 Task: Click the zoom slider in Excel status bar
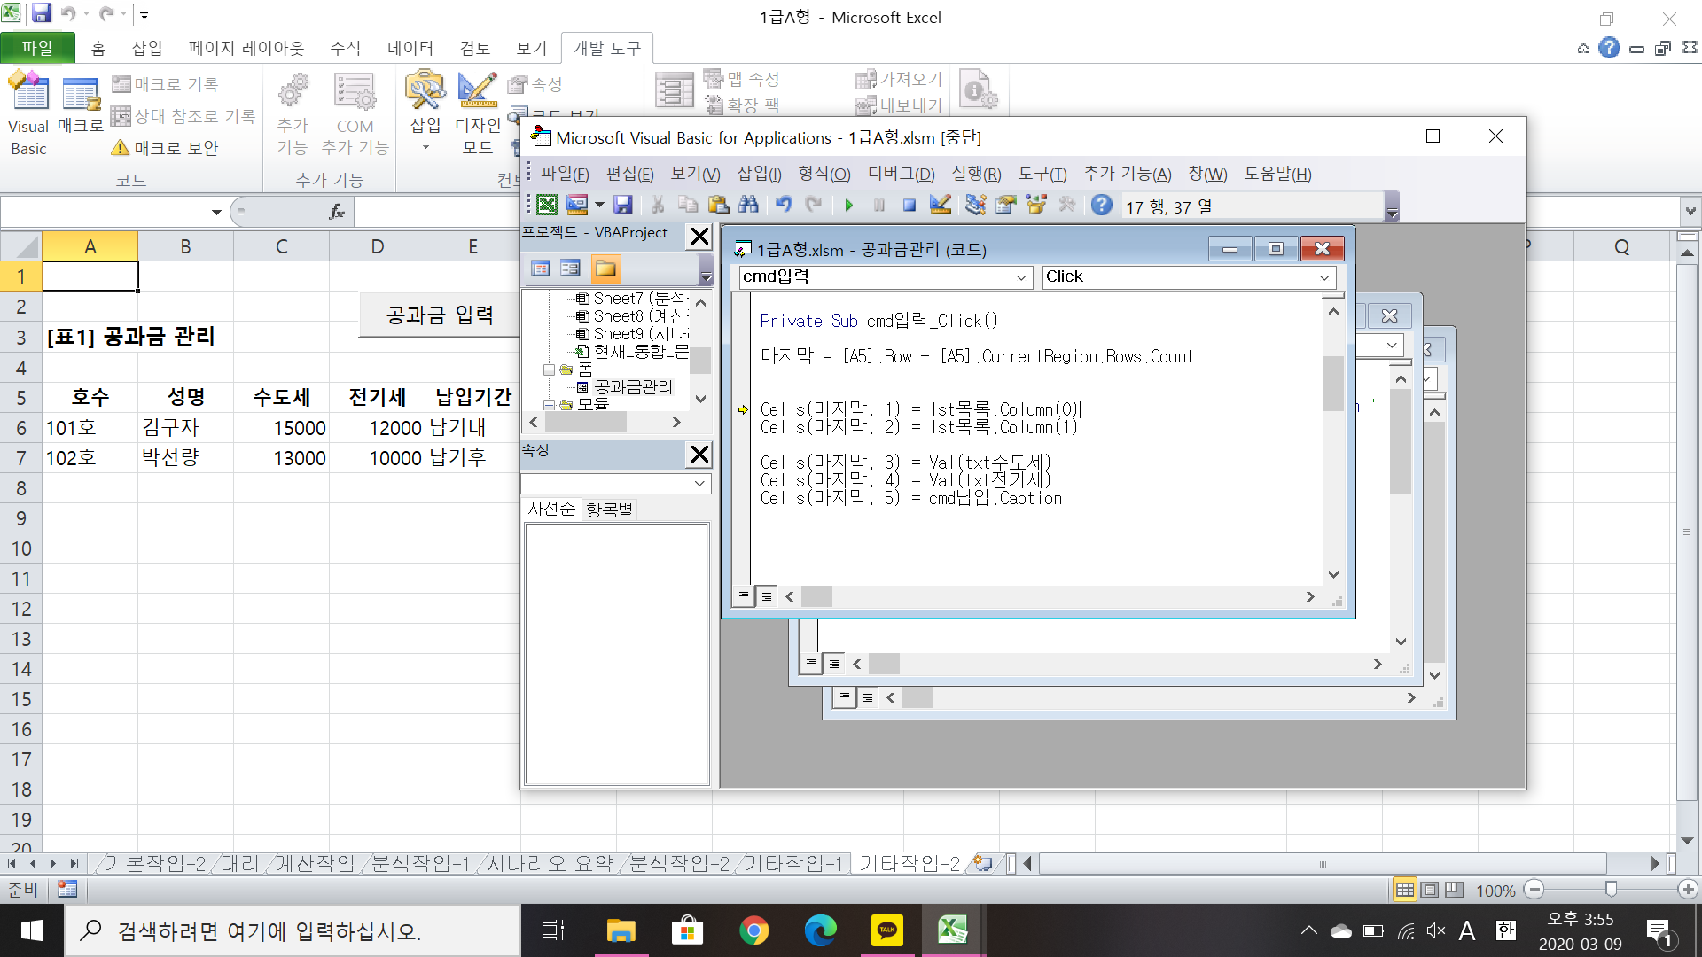coord(1611,890)
